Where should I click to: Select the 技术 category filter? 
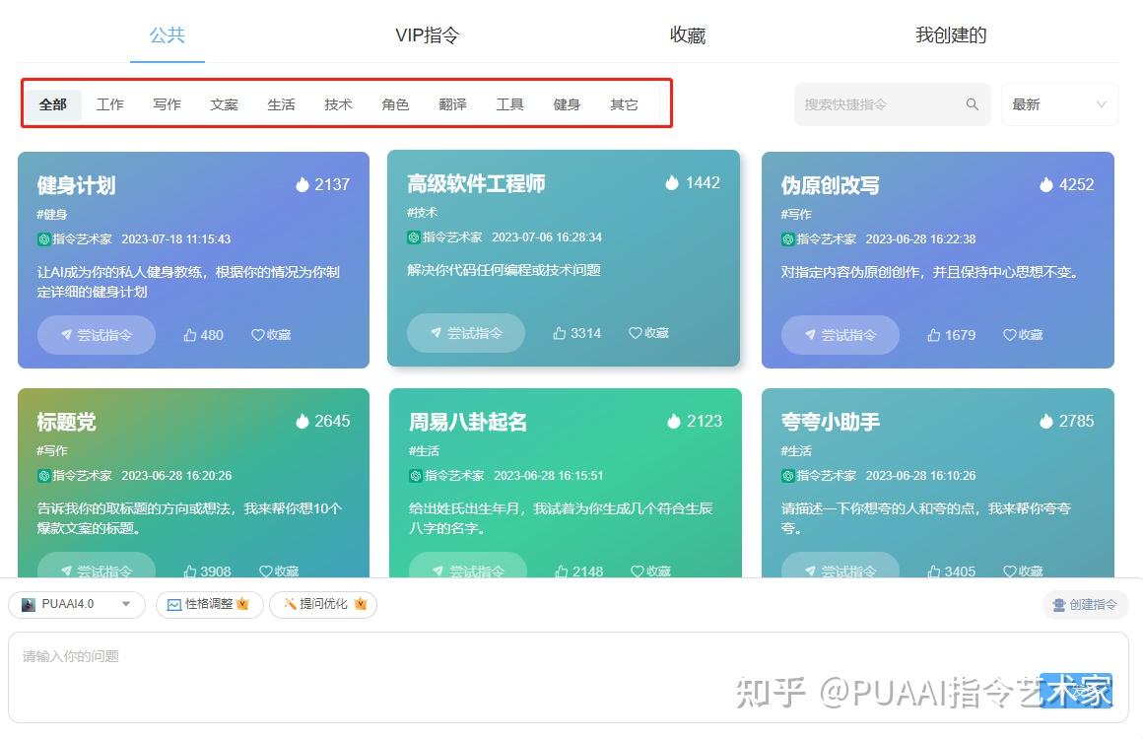(338, 104)
